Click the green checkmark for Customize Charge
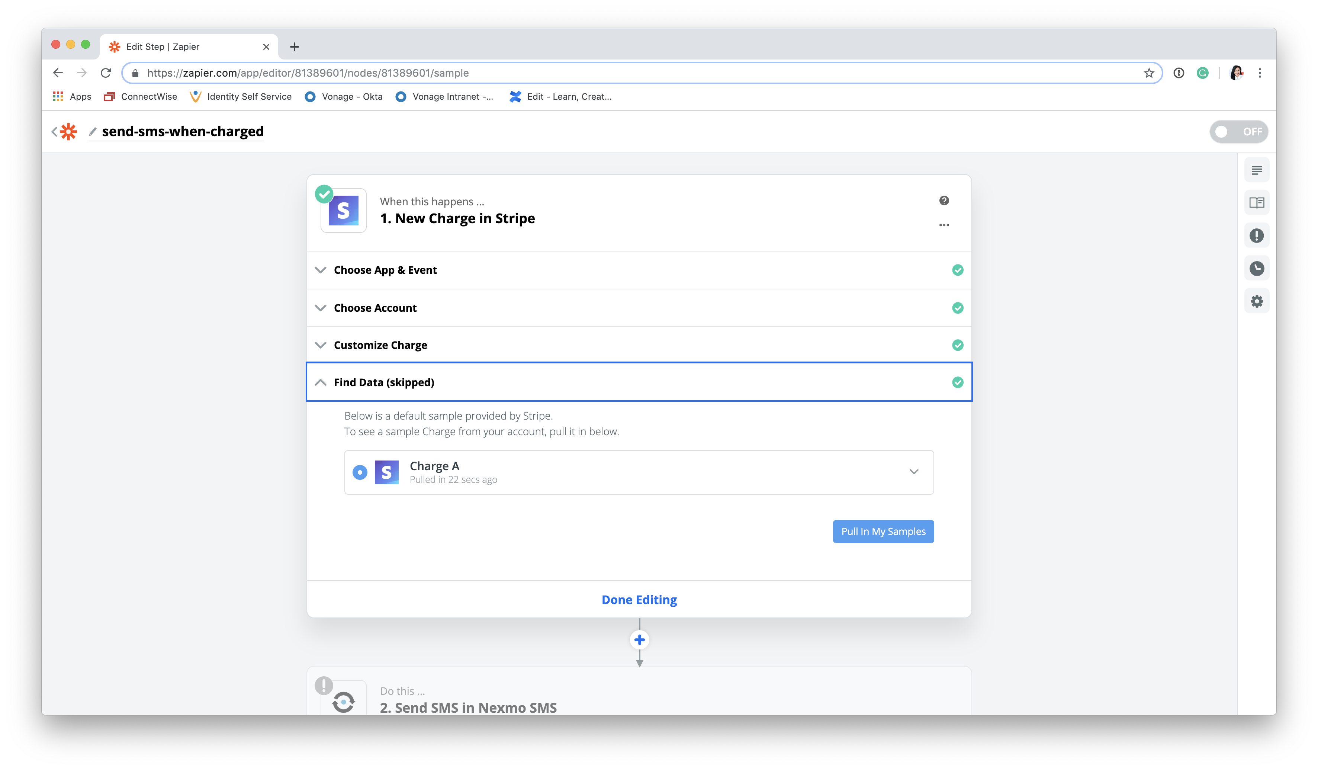Screen dimensions: 1318x770 click(957, 345)
